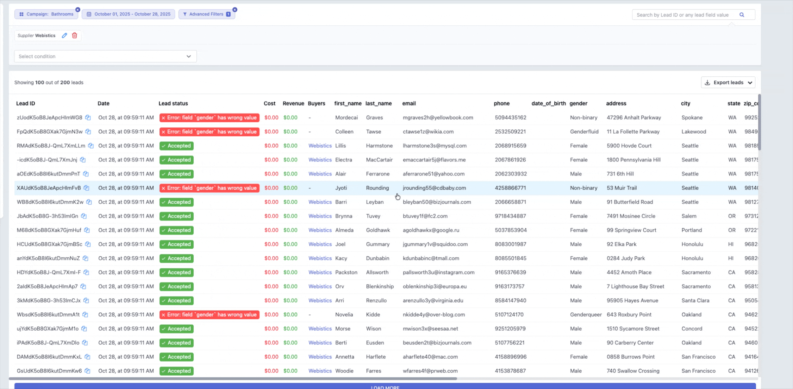793x389 pixels.
Task: Click the edit pencil icon for Supplier Webistics
Action: click(64, 36)
